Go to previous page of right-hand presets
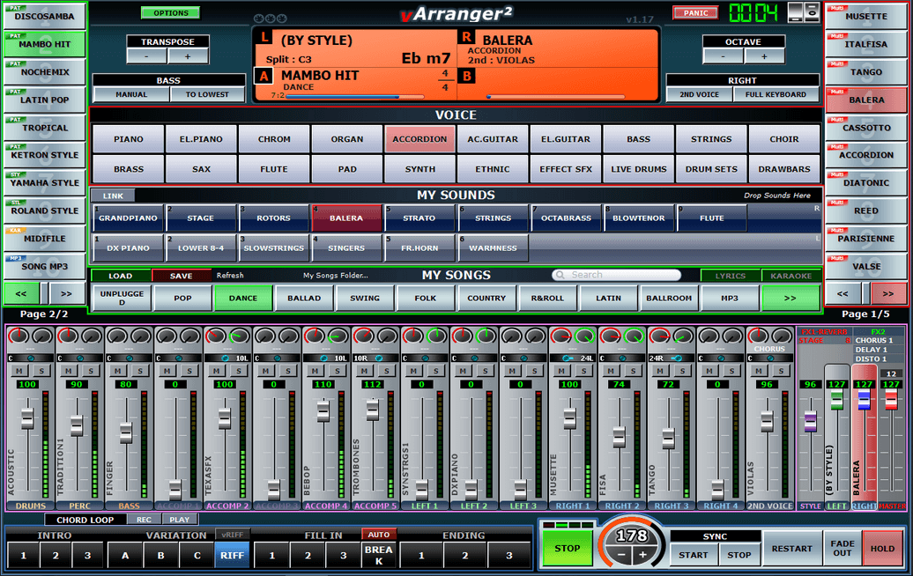The height and width of the screenshot is (576, 913). point(842,293)
